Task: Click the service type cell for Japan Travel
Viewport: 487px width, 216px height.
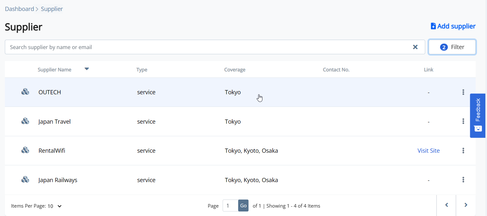Action: coord(146,122)
